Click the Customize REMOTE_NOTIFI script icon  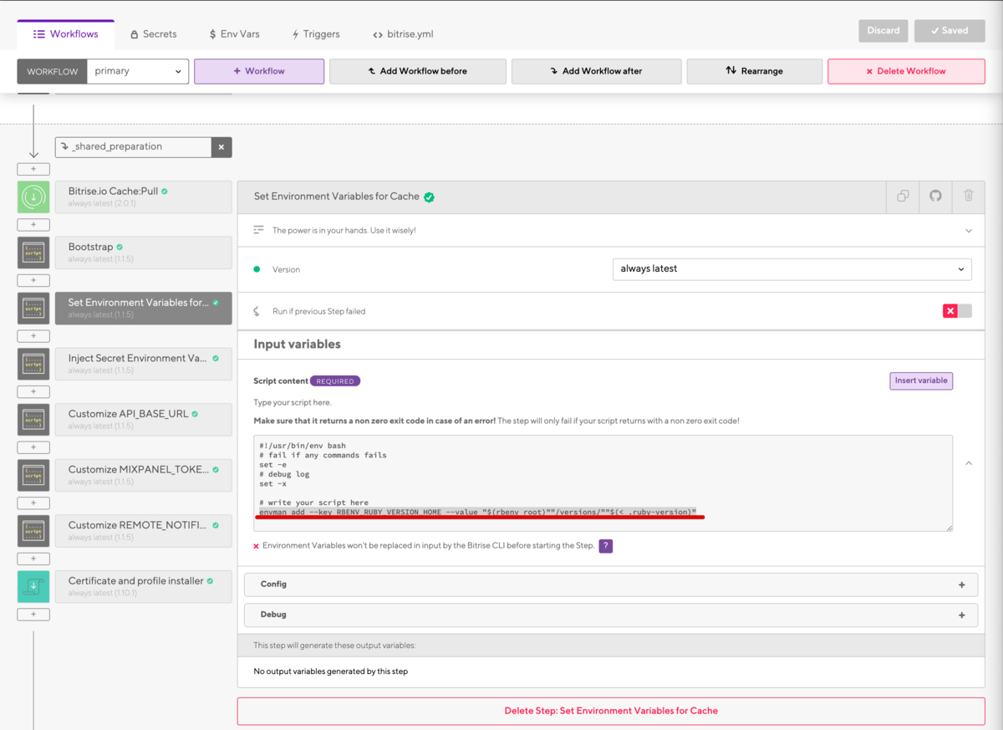(33, 531)
